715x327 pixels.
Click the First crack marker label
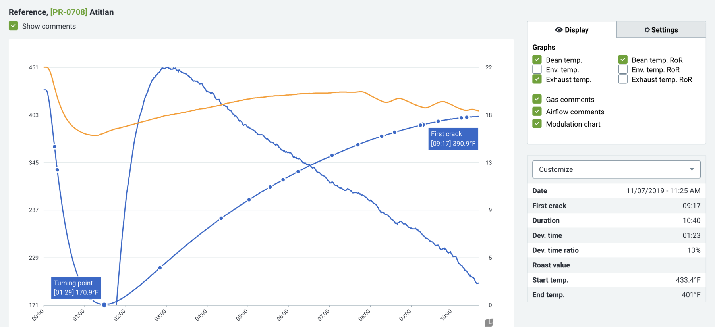[x=453, y=139]
